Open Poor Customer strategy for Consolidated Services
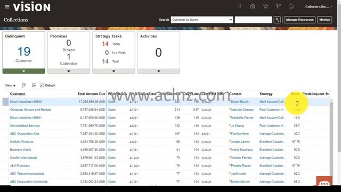341x192 pixels. click(272, 126)
